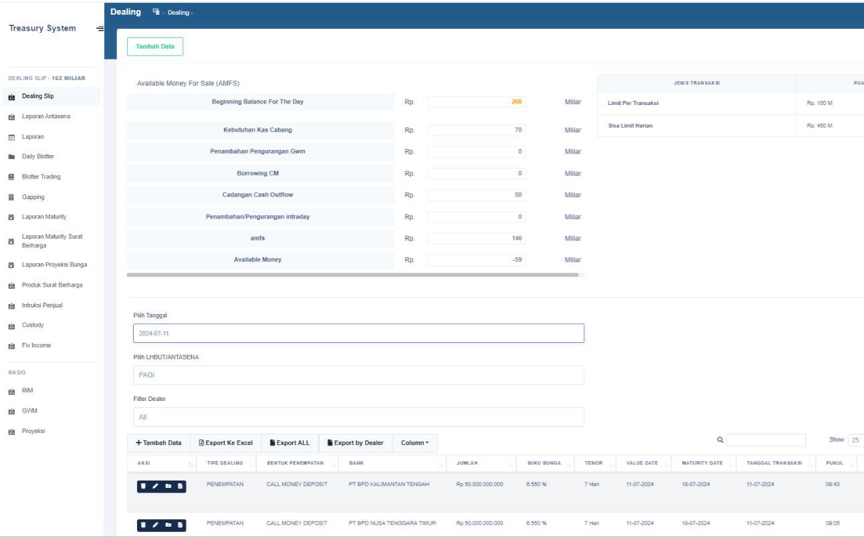Open Custody in the sidebar

click(x=33, y=325)
